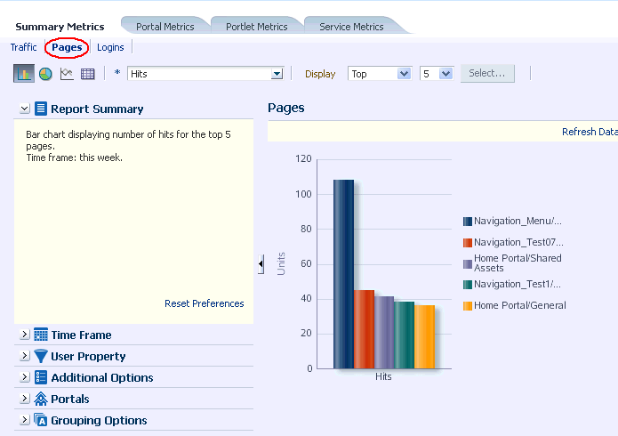Open the Portal Metrics tab

point(165,27)
